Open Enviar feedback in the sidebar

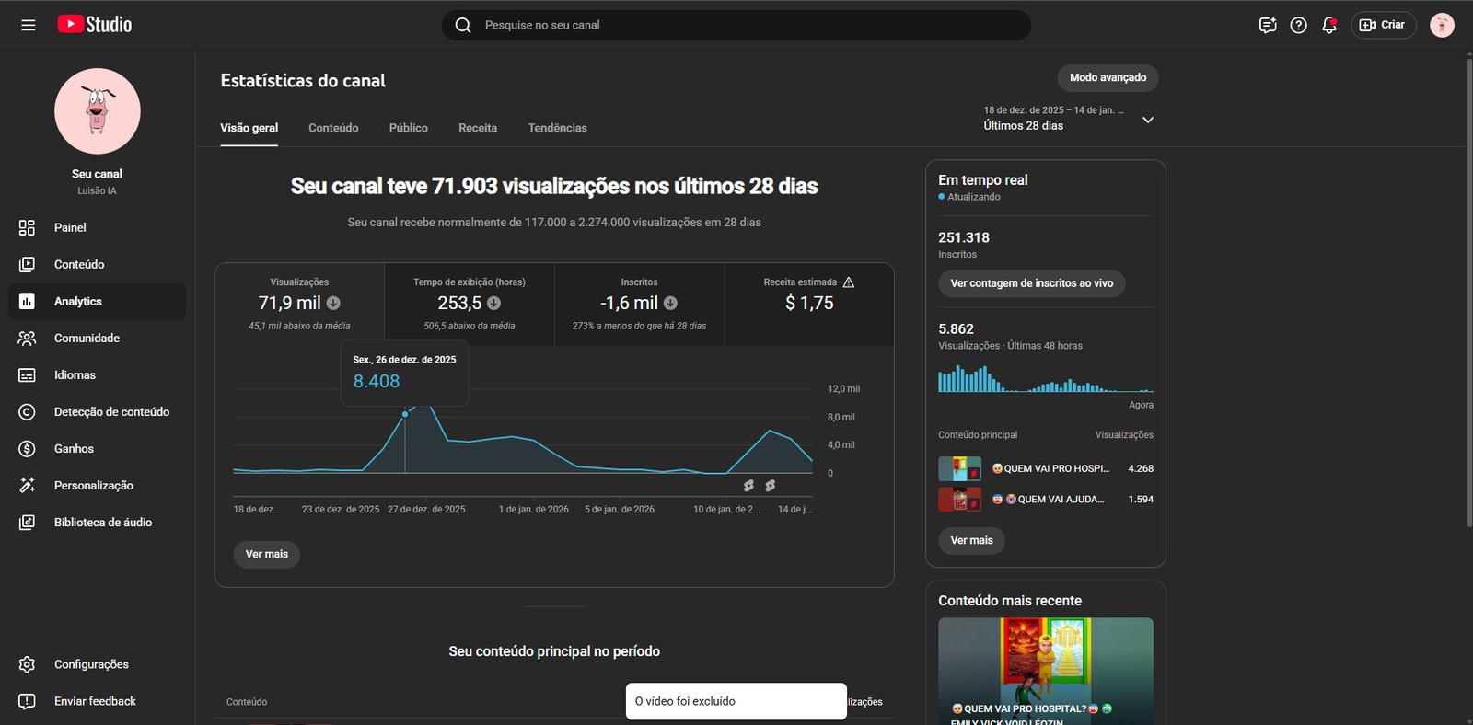[97, 701]
